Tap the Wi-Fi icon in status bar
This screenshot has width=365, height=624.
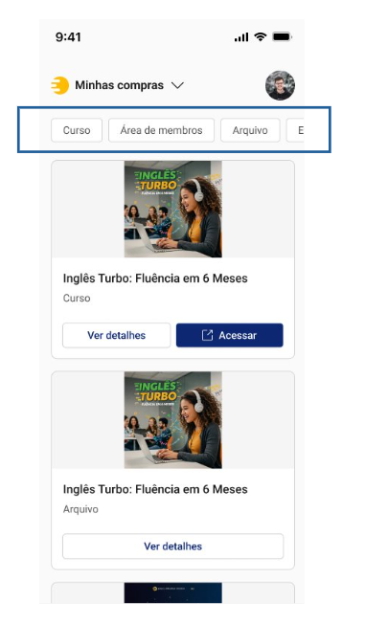[261, 37]
